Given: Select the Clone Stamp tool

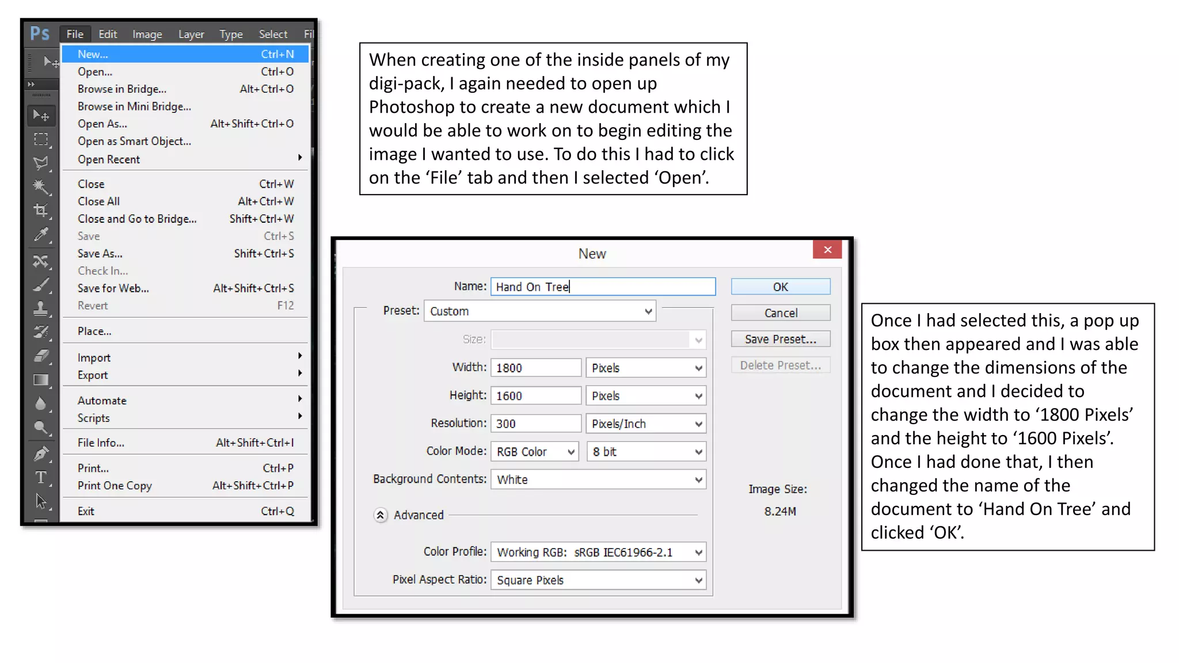Looking at the screenshot, I should coord(41,308).
